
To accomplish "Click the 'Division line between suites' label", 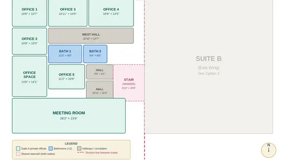I will [102, 153].
